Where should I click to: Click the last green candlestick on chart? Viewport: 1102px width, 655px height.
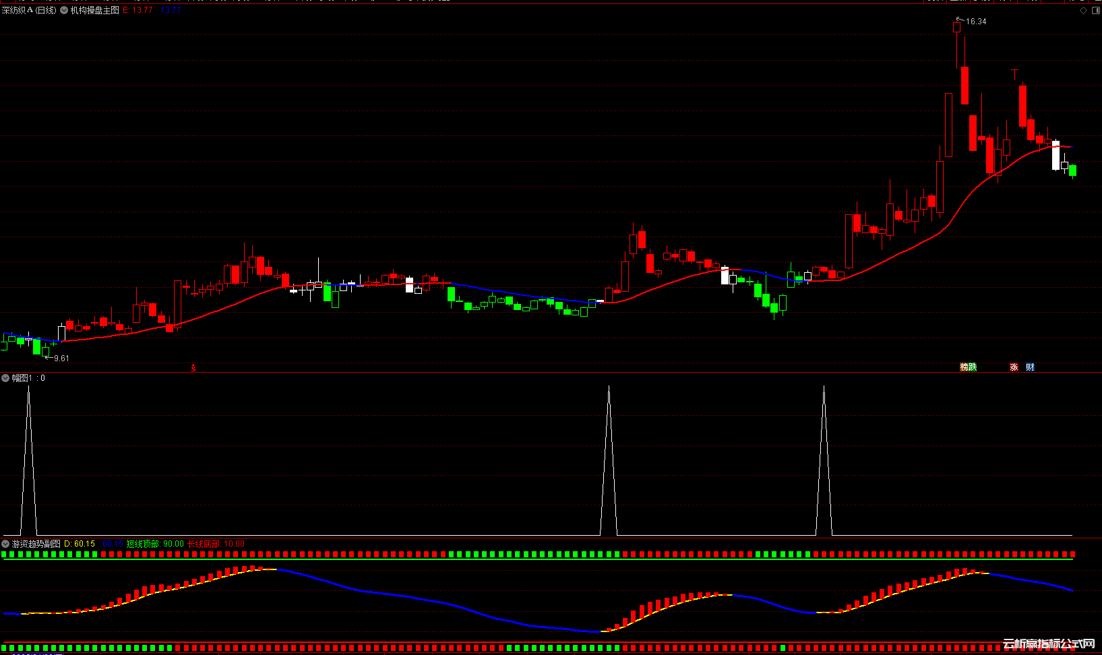(x=1072, y=170)
